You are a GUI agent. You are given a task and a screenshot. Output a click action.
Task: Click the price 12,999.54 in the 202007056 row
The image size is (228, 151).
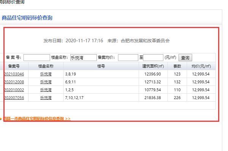coord(201,98)
